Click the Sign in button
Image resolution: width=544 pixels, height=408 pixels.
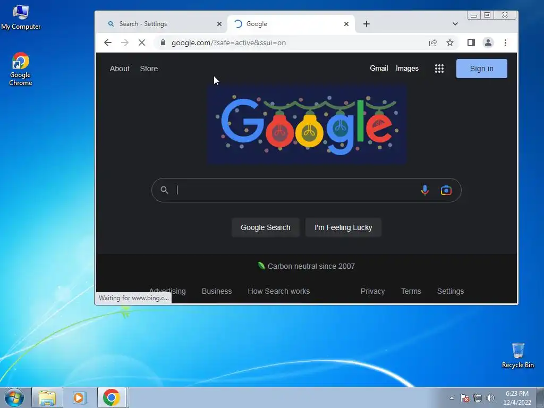pos(481,69)
